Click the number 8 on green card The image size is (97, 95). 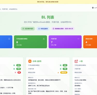(x=17, y=42)
